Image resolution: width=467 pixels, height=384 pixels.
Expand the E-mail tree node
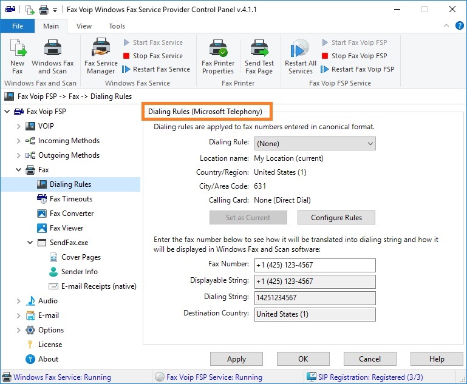click(18, 315)
